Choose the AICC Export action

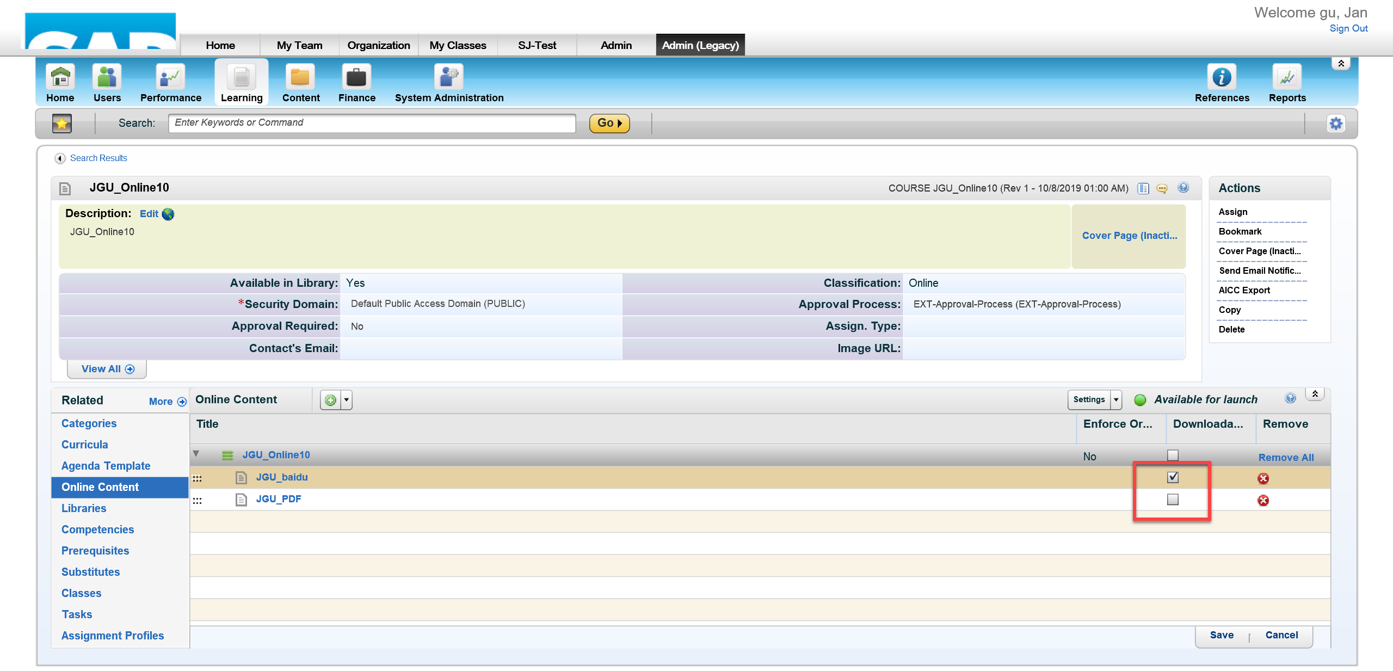tap(1244, 291)
